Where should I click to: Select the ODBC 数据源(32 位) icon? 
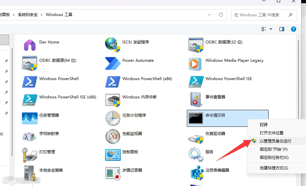click(196, 45)
